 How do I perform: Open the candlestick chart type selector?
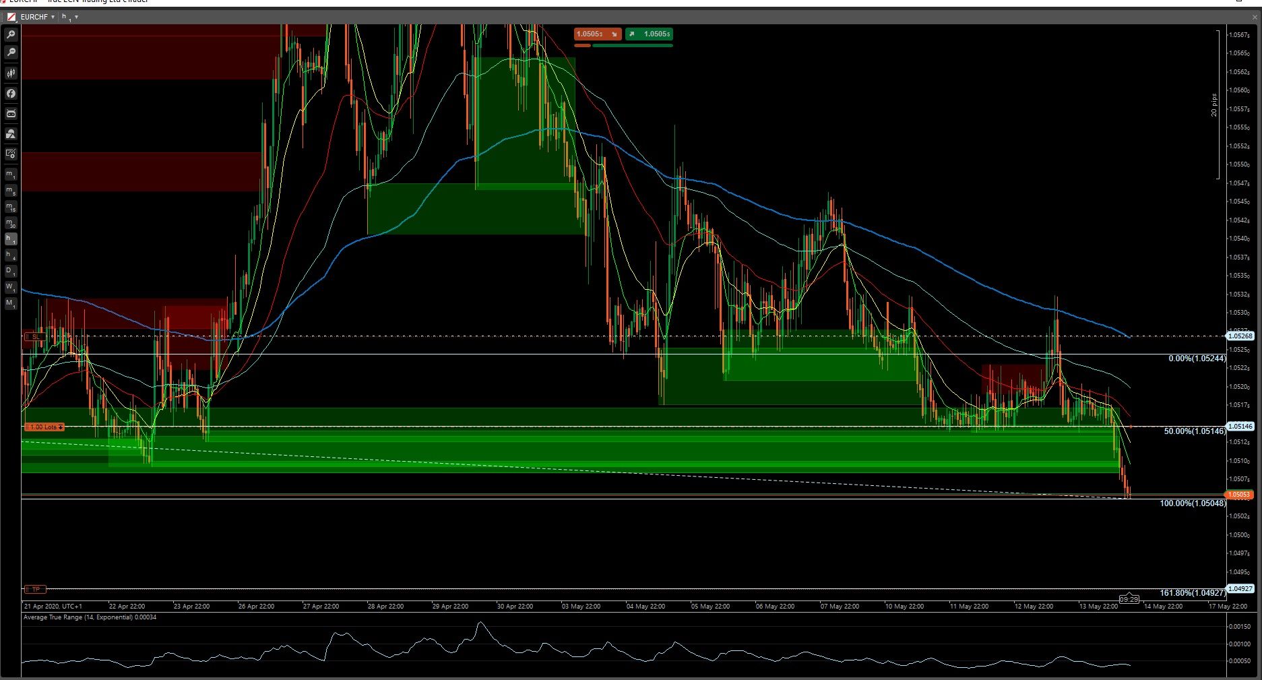click(x=11, y=73)
